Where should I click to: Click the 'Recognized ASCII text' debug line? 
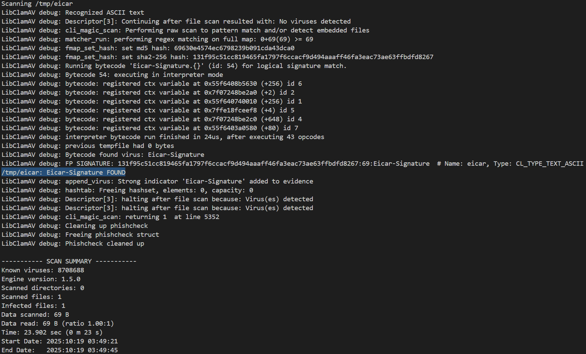(x=104, y=13)
